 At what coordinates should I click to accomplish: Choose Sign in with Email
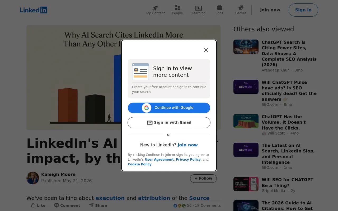click(x=169, y=123)
